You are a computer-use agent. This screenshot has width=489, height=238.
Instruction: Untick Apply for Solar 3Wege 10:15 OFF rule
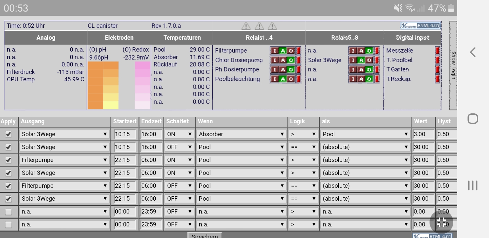pos(9,147)
